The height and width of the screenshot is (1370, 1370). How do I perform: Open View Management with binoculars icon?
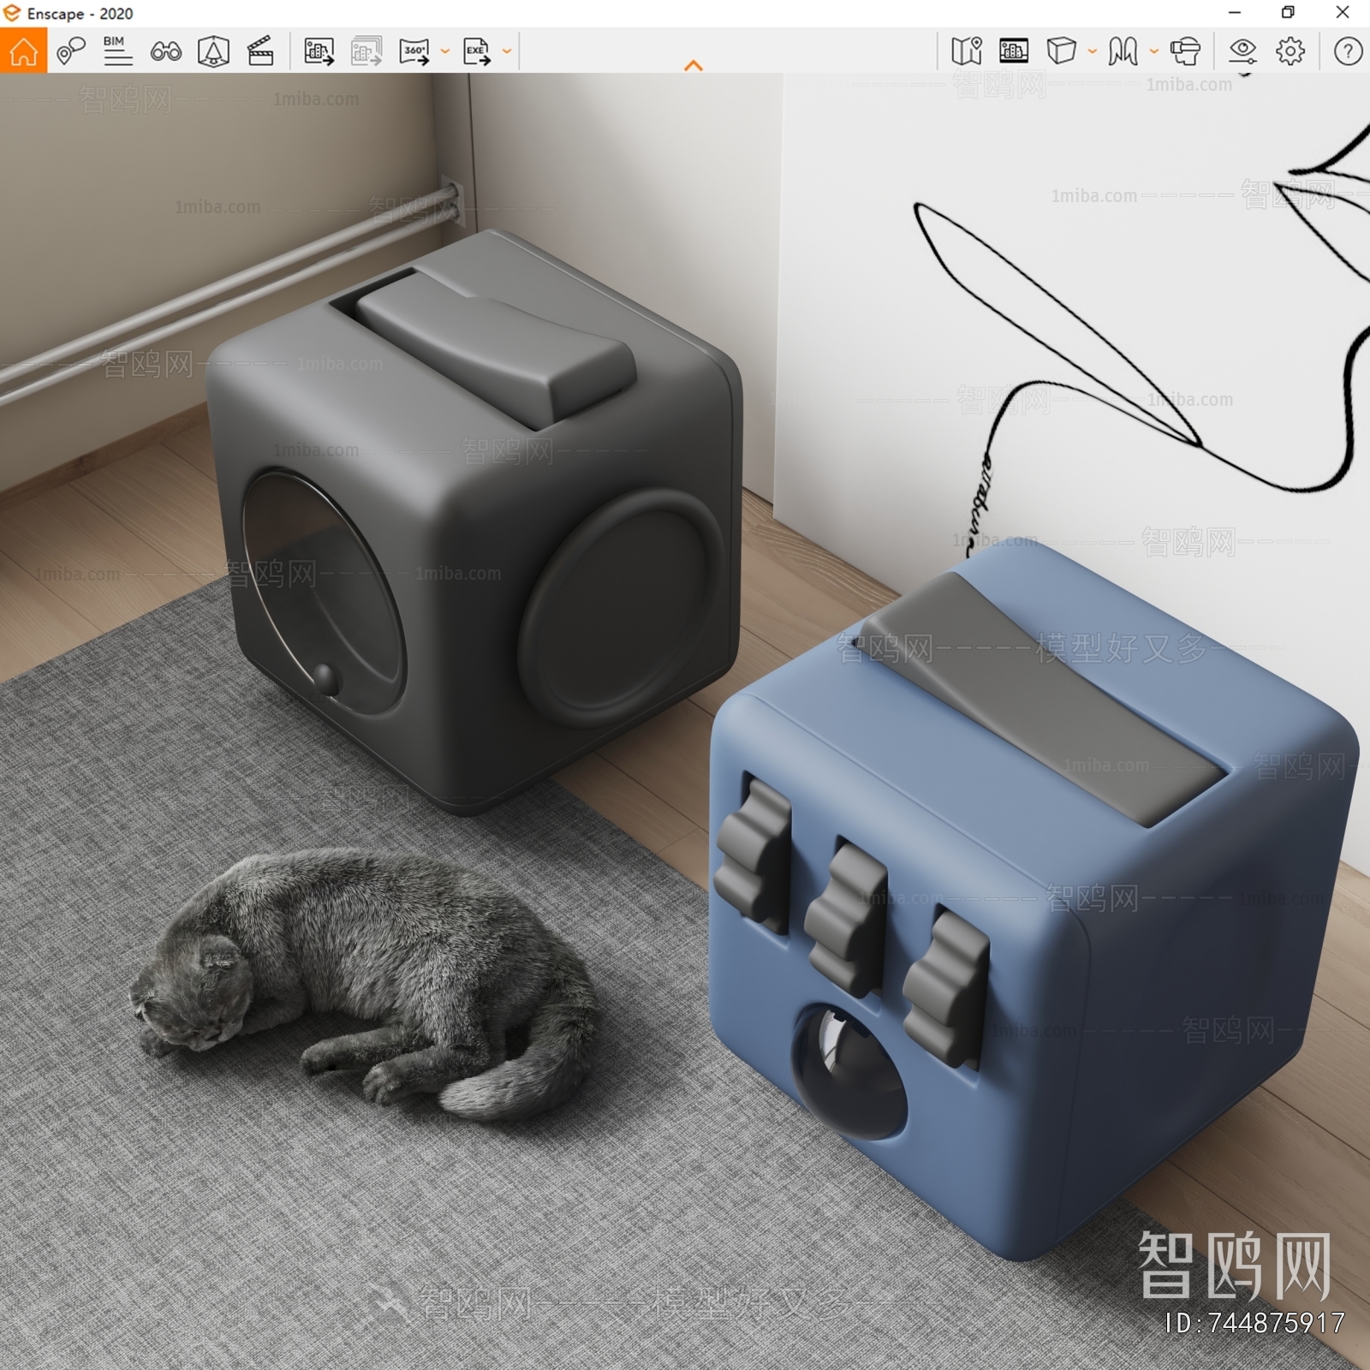pos(165,52)
